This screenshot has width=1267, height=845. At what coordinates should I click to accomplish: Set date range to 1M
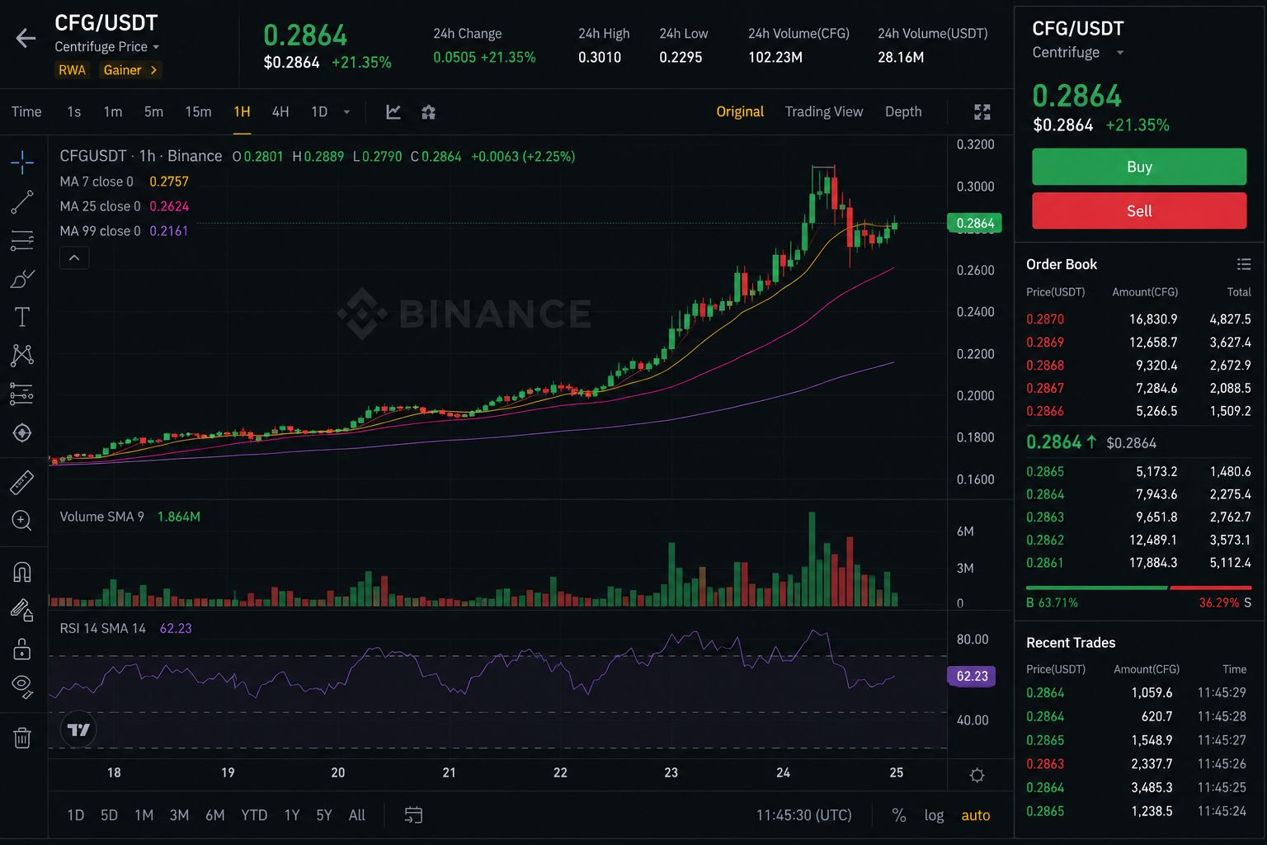pos(144,815)
